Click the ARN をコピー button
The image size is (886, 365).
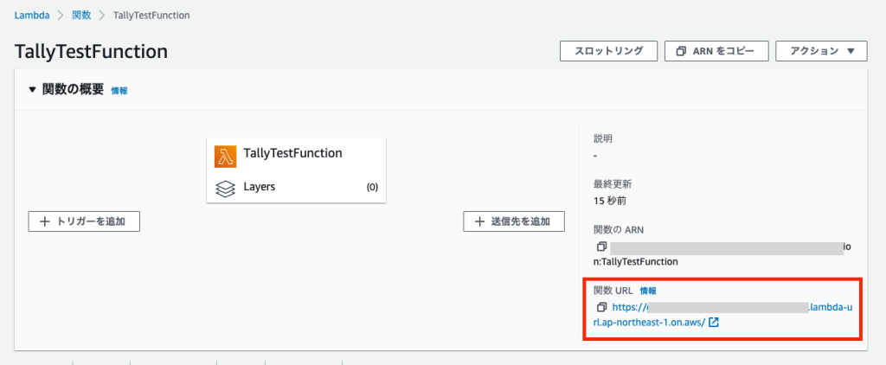click(716, 51)
